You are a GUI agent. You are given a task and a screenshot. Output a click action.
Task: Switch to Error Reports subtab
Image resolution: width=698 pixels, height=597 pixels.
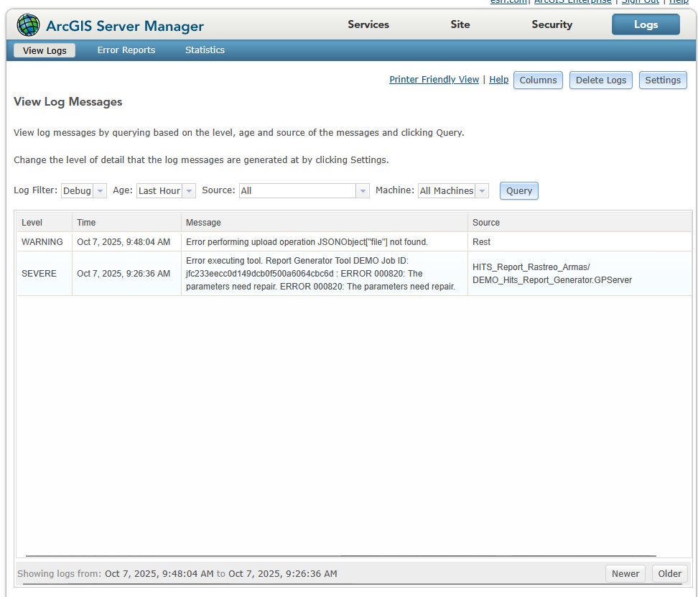point(126,50)
